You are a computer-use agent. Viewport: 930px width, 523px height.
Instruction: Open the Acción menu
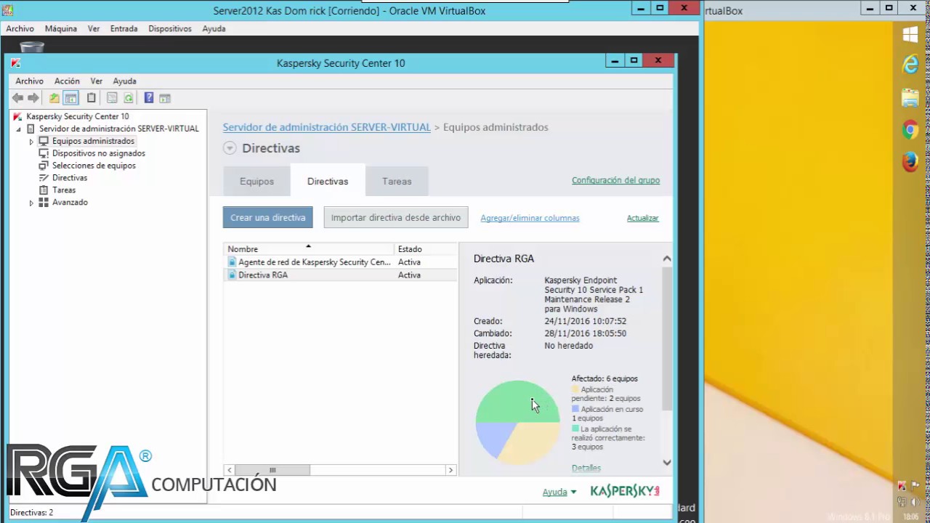67,81
